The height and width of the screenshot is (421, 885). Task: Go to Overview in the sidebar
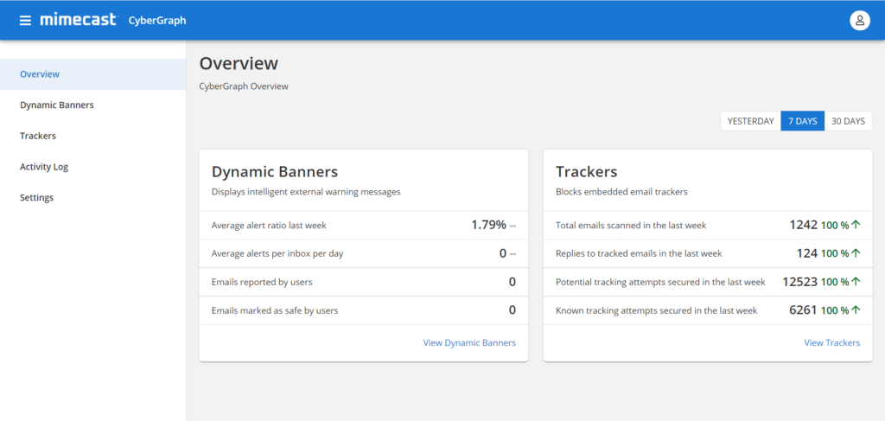click(x=93, y=74)
